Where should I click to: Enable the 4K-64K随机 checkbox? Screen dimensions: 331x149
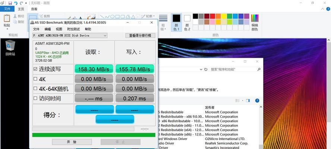(x=35, y=89)
